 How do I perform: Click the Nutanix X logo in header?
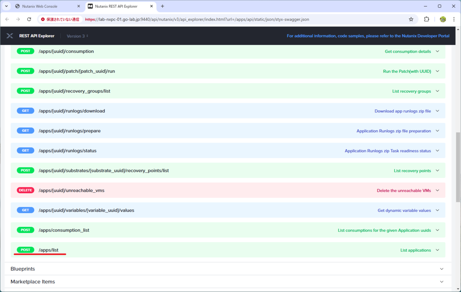[x=10, y=36]
